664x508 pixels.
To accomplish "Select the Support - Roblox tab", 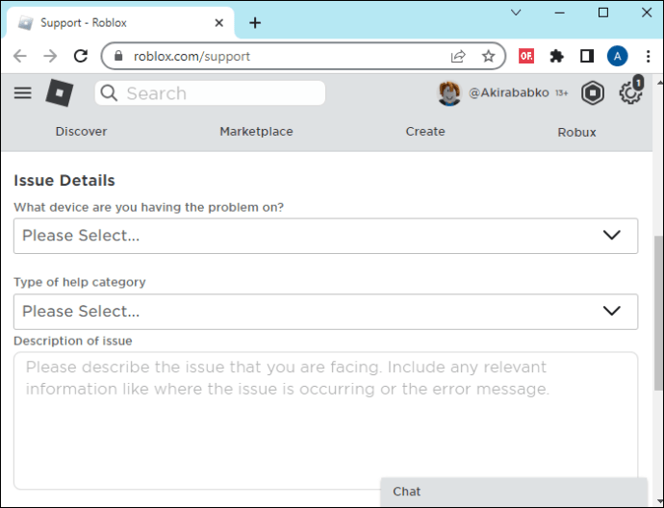I will click(118, 23).
